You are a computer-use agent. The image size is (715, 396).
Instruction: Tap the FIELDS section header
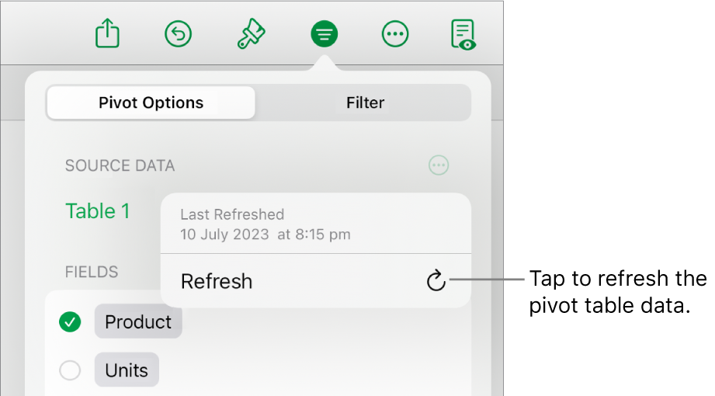tap(92, 272)
